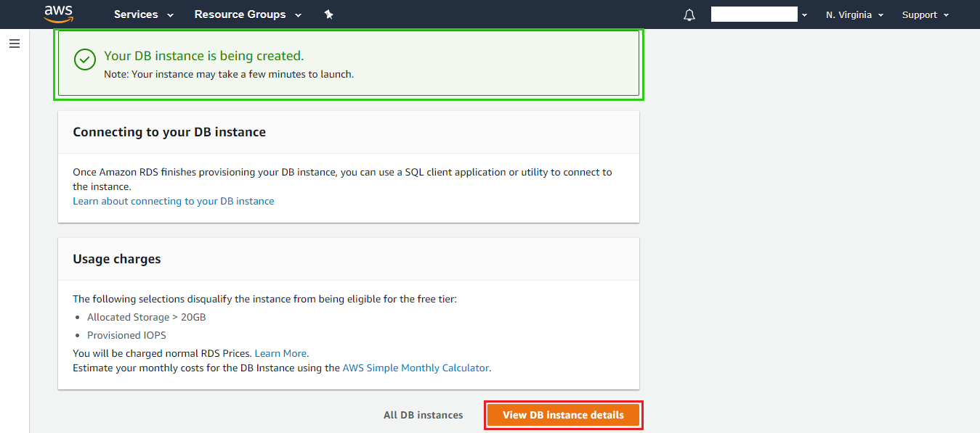Open the Support dropdown menu
The width and height of the screenshot is (980, 433).
[925, 15]
